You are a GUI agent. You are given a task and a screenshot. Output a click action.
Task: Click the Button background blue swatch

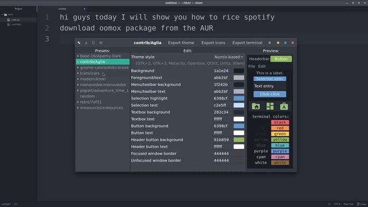coord(239,126)
